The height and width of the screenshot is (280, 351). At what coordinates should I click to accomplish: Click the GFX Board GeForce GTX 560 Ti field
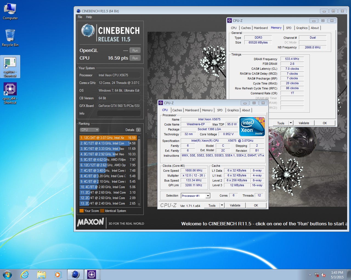click(119, 106)
